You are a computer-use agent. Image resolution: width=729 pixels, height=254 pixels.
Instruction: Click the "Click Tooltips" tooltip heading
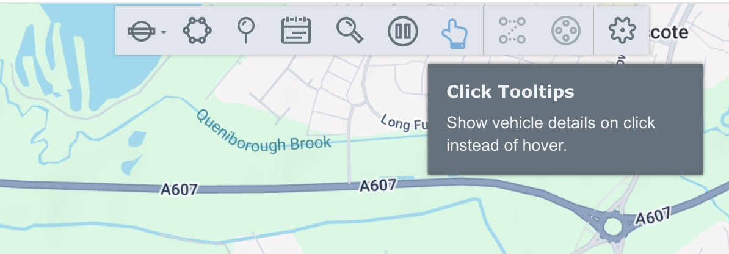pyautogui.click(x=510, y=92)
